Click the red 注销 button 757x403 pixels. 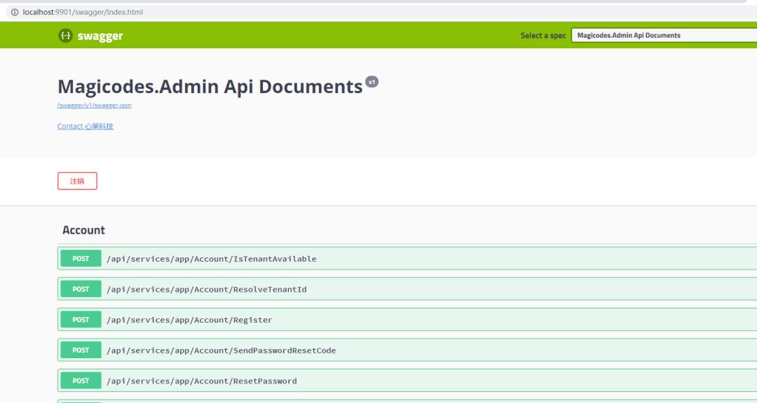click(x=77, y=181)
